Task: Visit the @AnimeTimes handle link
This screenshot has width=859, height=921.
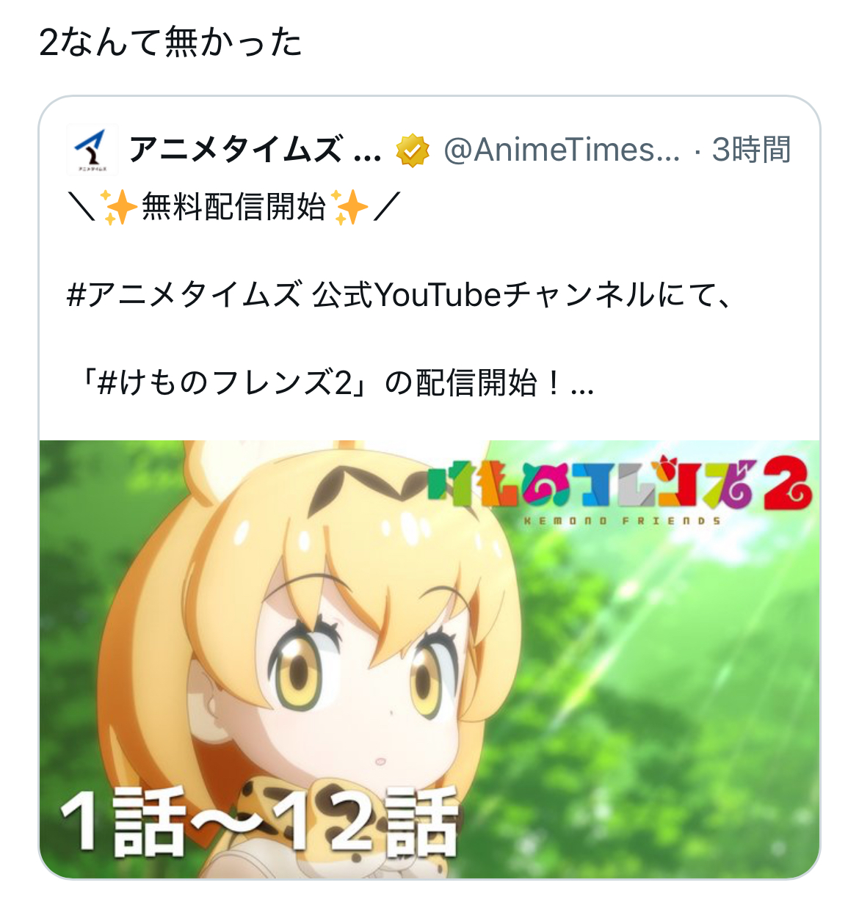Action: tap(562, 150)
